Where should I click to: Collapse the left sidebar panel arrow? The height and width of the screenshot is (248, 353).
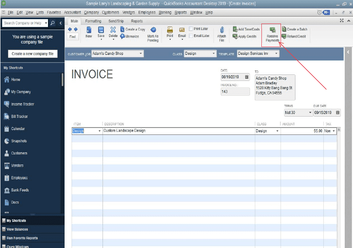tap(61, 23)
